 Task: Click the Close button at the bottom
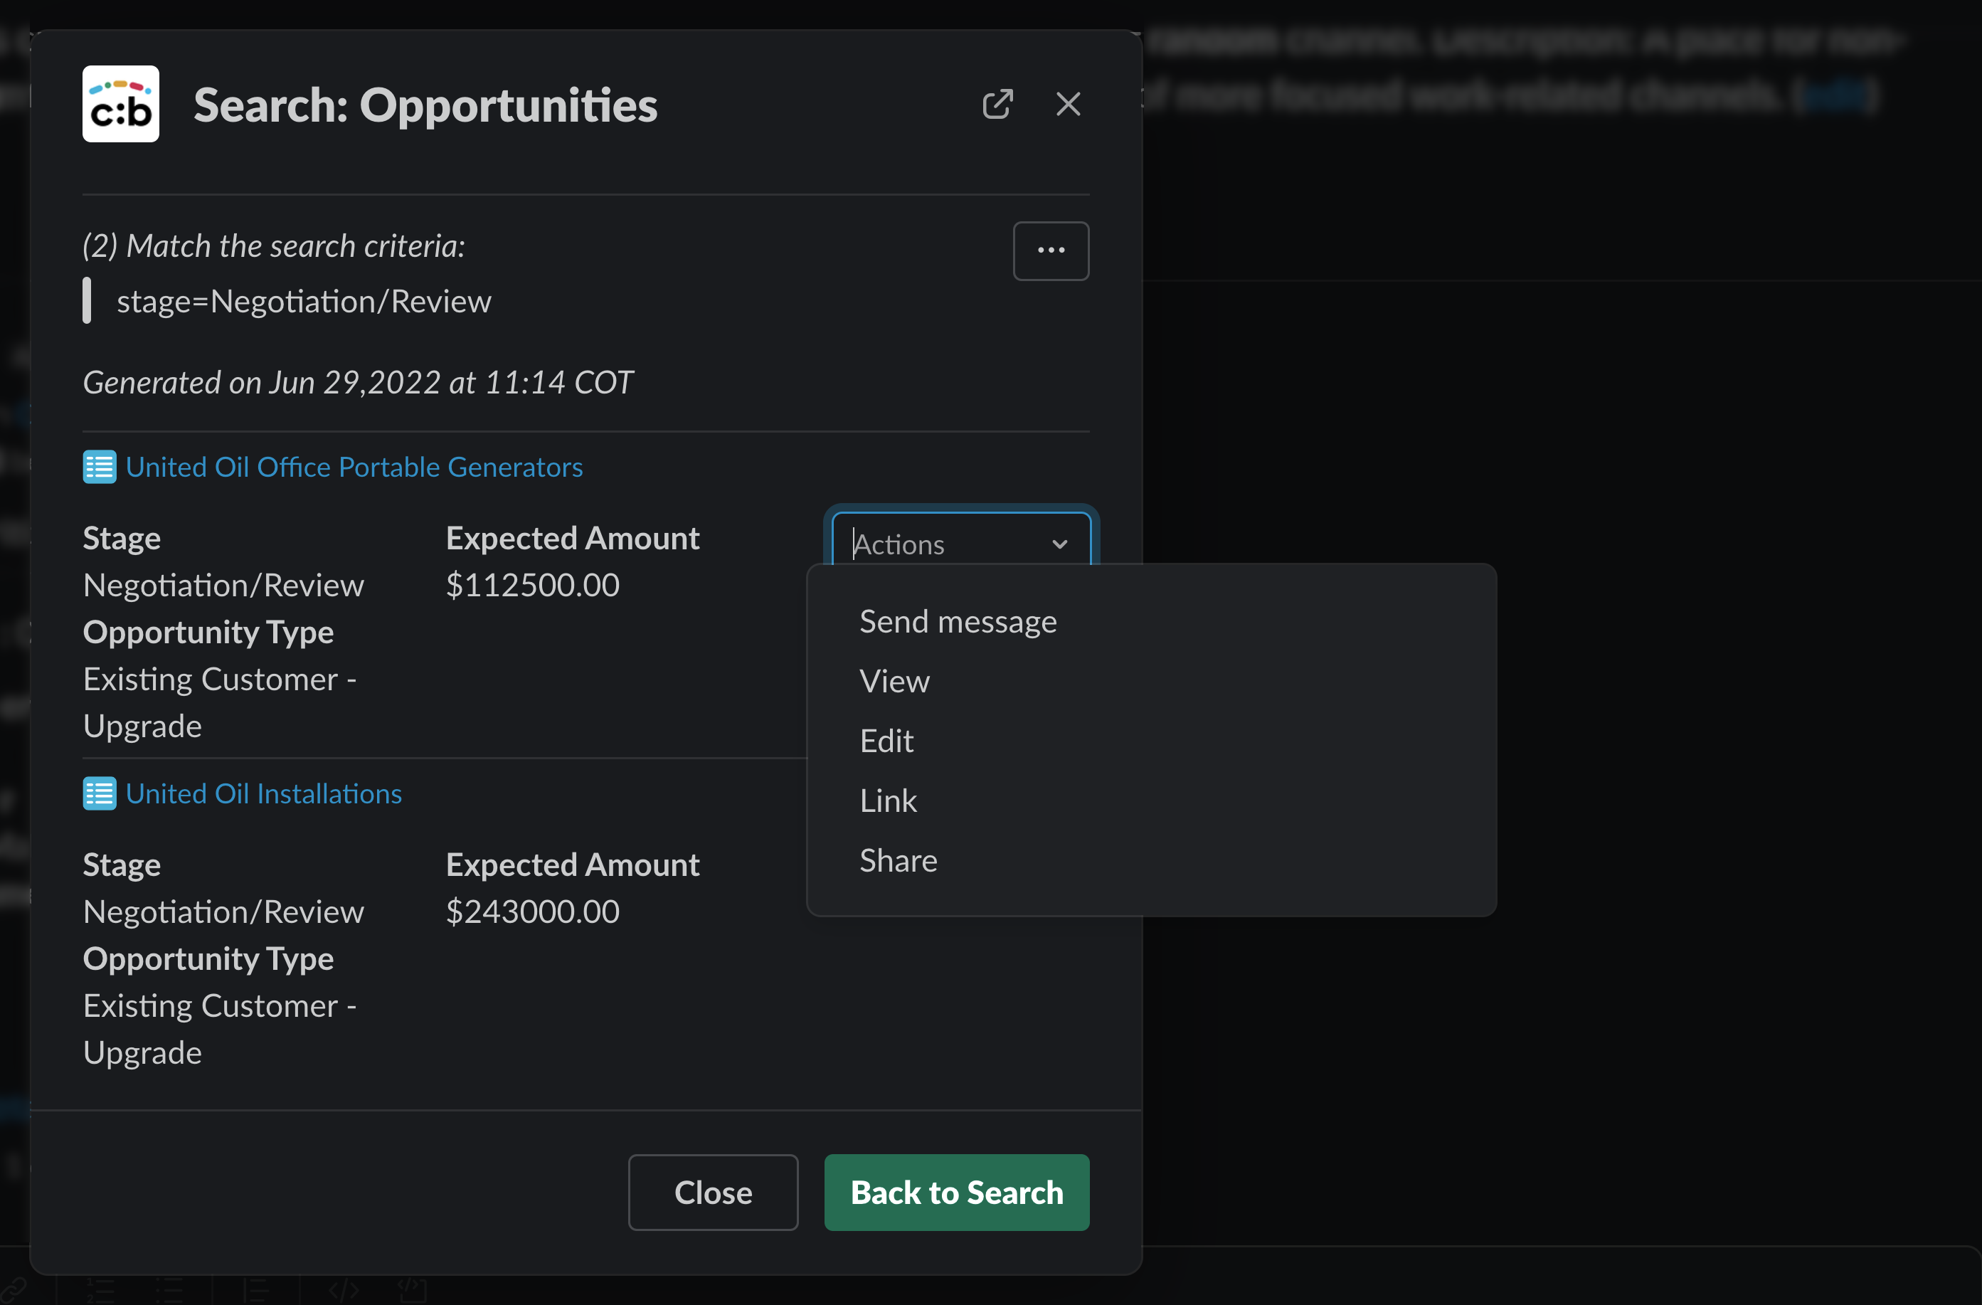click(713, 1193)
